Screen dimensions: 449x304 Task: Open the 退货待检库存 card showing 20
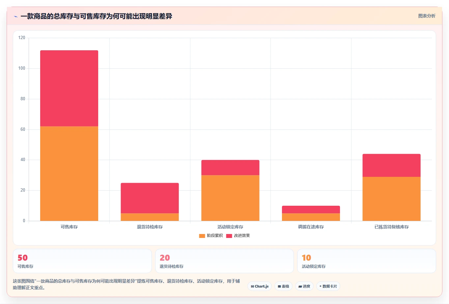224,261
